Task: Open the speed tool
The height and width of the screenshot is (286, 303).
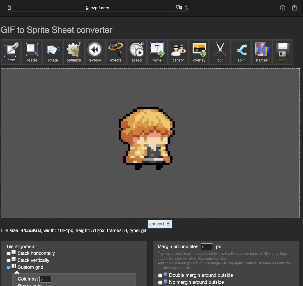Action: [136, 52]
